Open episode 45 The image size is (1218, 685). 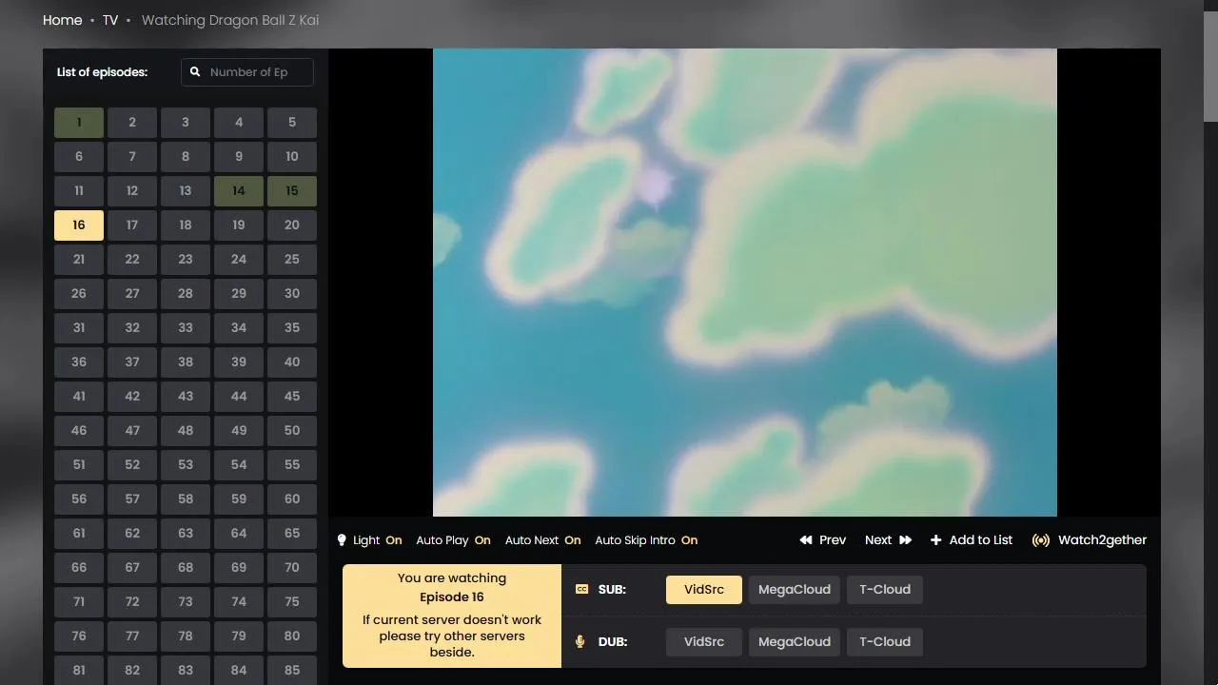coord(292,396)
